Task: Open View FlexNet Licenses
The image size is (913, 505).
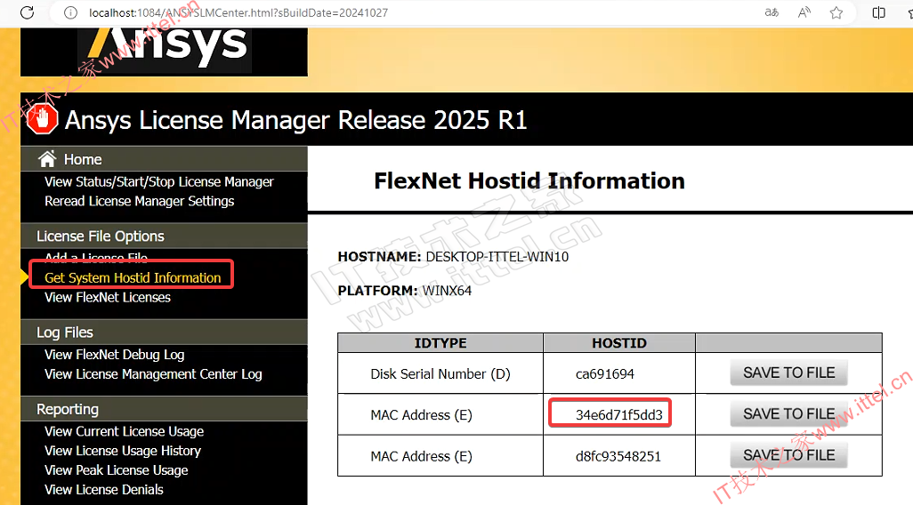Action: click(108, 297)
